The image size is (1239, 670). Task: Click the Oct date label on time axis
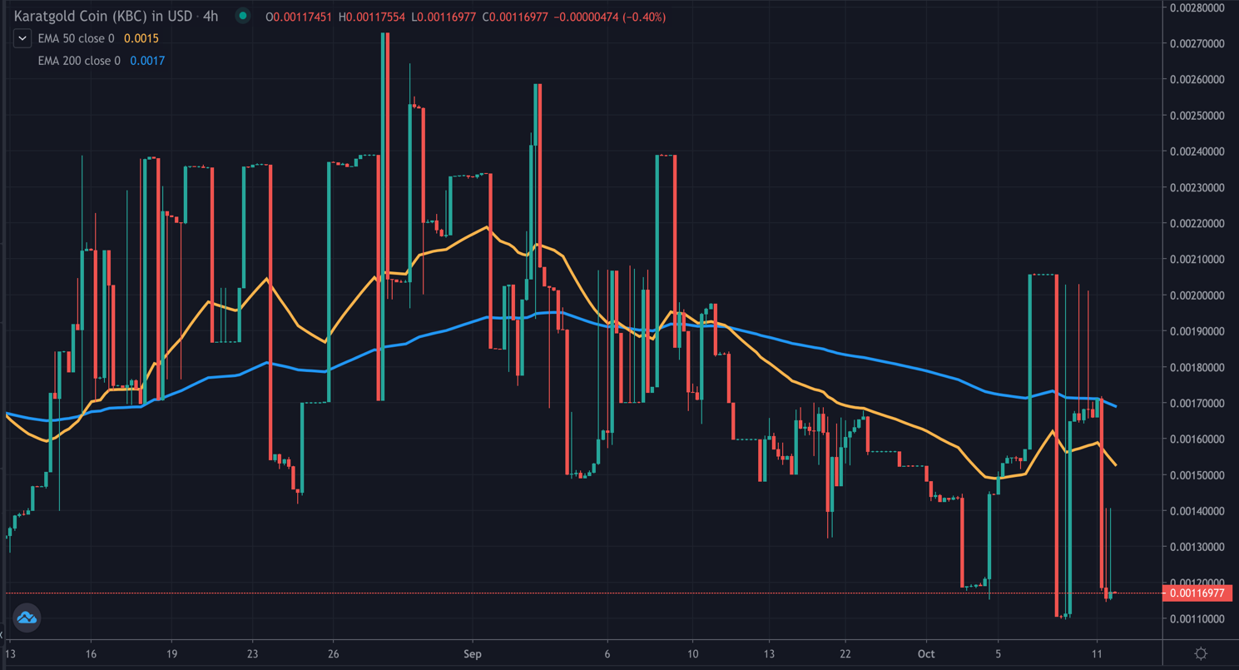[926, 654]
